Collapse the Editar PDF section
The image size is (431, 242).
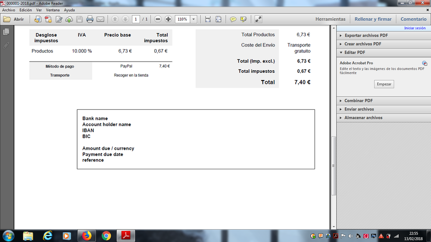coord(384,53)
